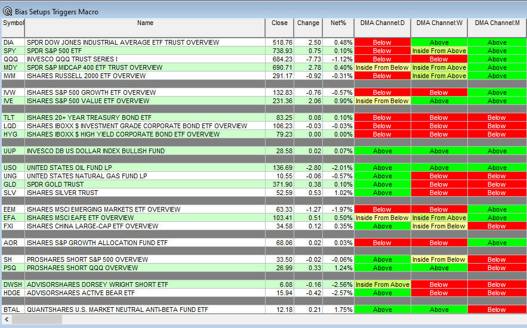Viewport: 527px width, 328px height.
Task: Select the IVW symbol cell
Action: click(x=13, y=92)
